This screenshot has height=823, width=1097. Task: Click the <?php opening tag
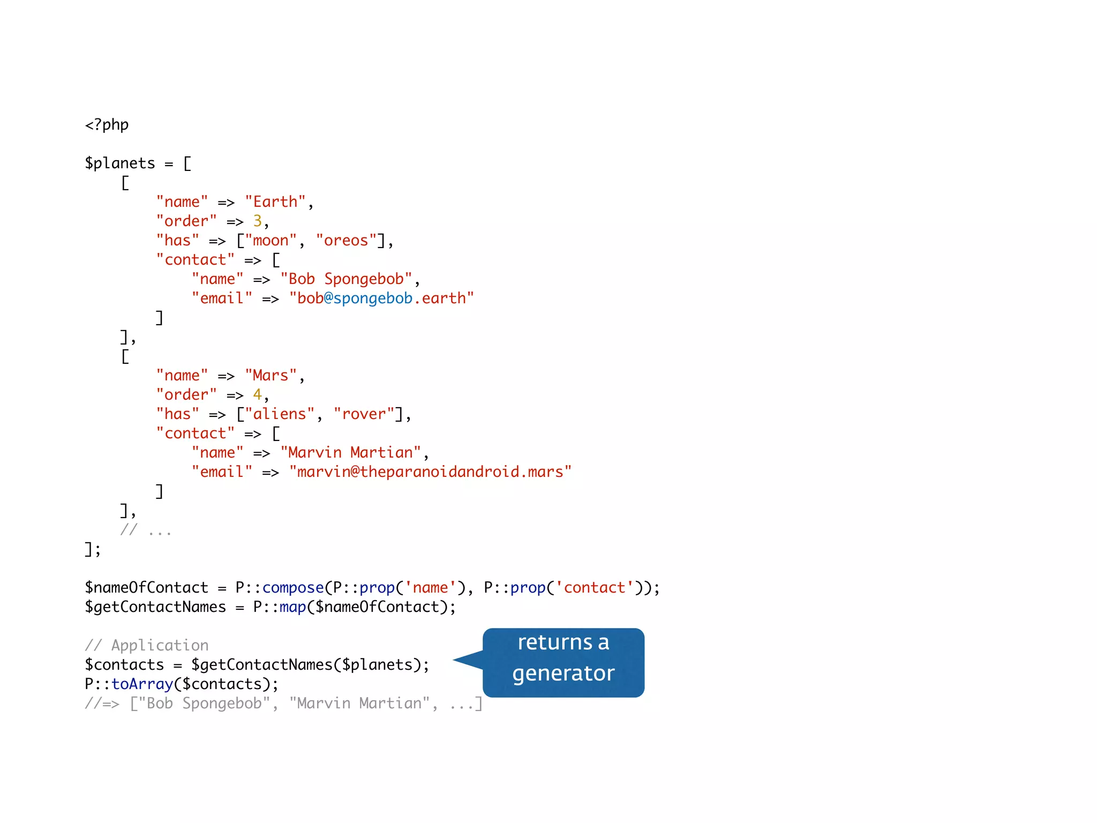pyautogui.click(x=107, y=125)
